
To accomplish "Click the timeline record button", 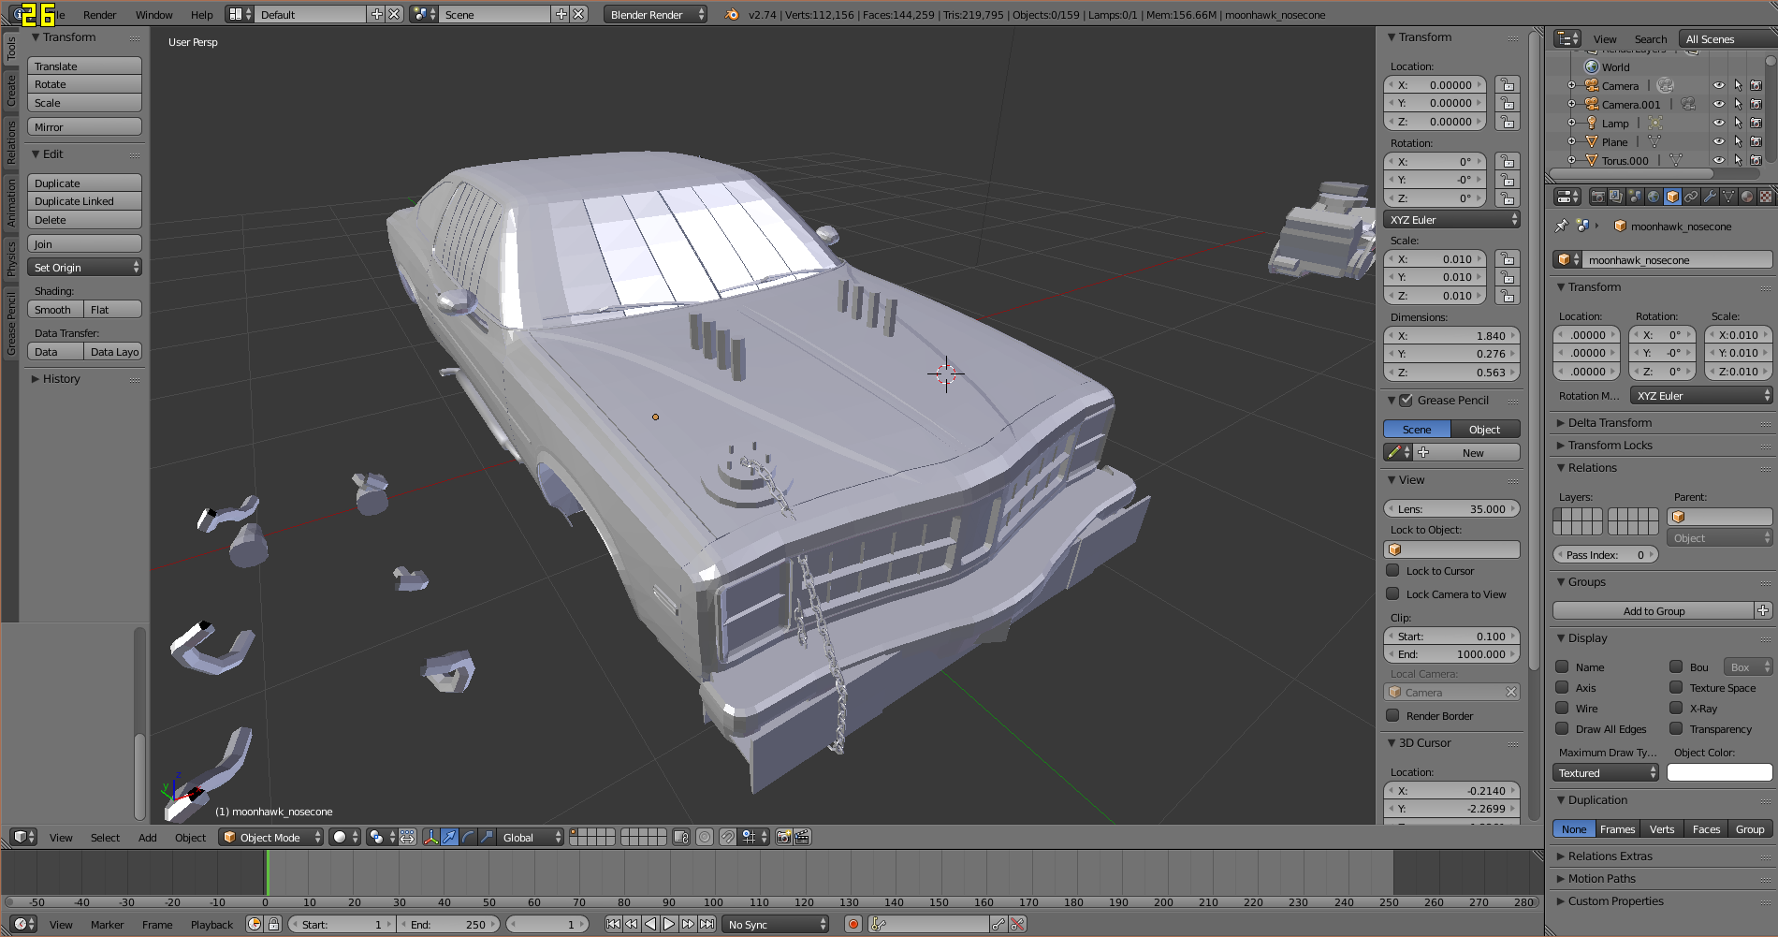I will (x=853, y=925).
